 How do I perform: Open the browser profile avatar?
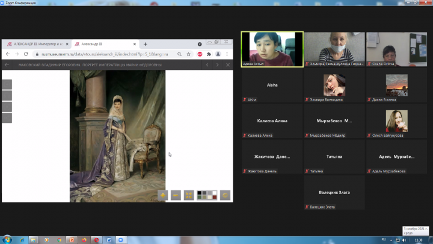click(x=218, y=54)
